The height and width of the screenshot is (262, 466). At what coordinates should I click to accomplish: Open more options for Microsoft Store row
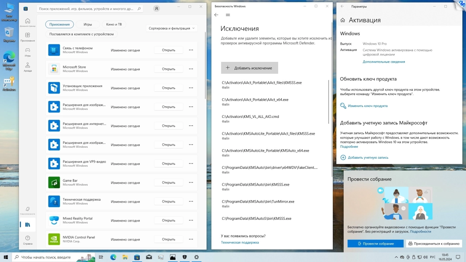[x=191, y=69]
